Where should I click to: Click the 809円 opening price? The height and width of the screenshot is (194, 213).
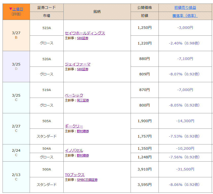click(x=145, y=74)
